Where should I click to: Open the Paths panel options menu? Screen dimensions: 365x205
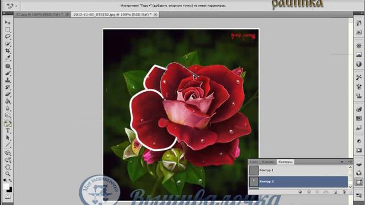coord(350,162)
